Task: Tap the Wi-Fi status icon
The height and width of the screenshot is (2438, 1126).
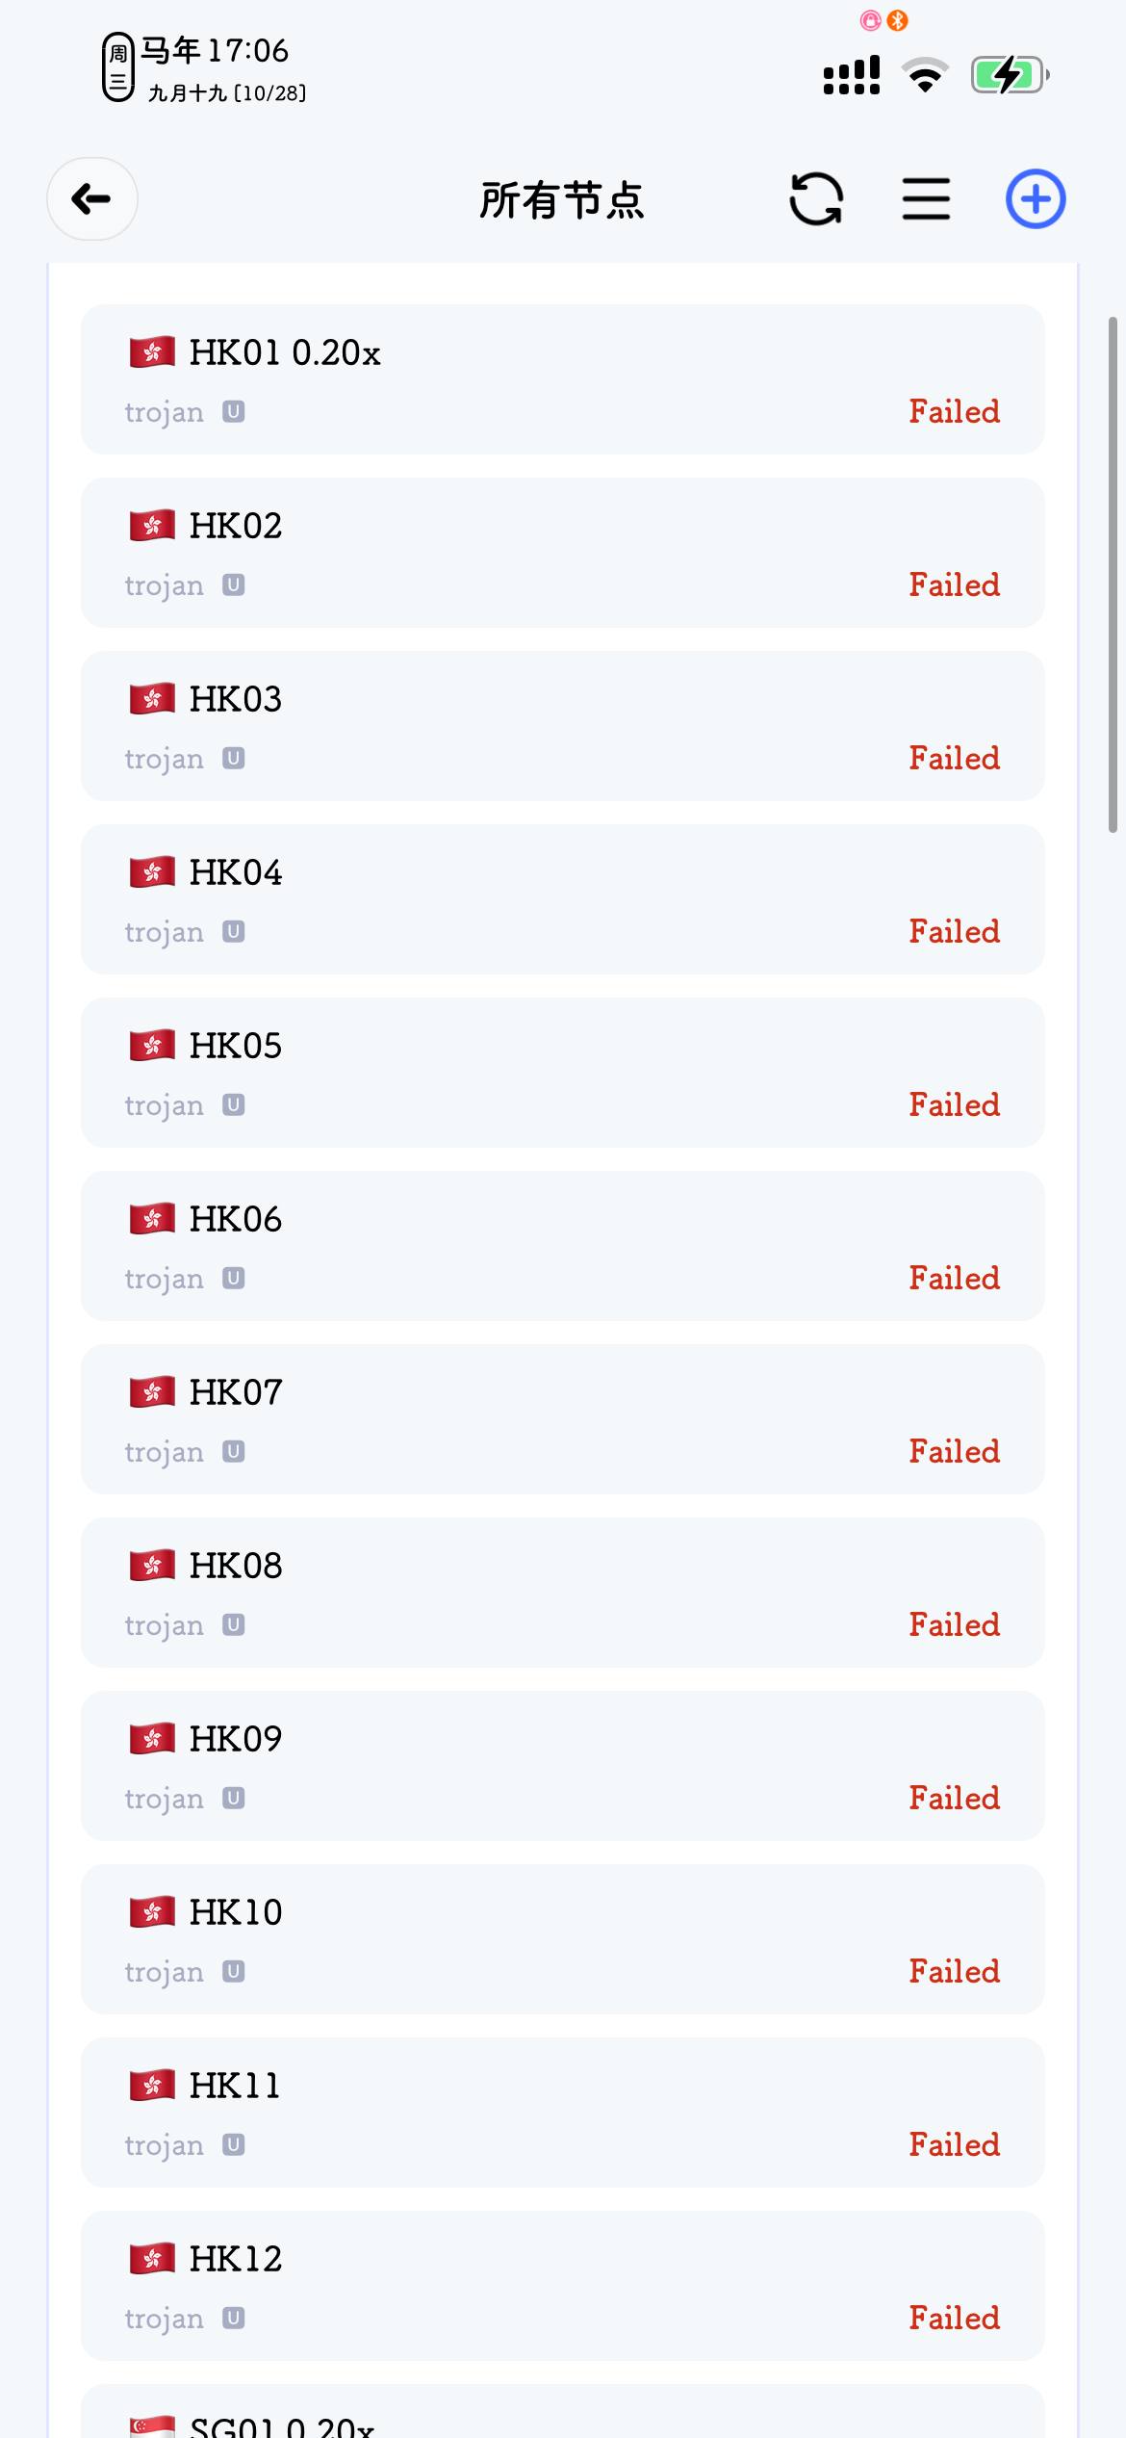Action: 925,75
